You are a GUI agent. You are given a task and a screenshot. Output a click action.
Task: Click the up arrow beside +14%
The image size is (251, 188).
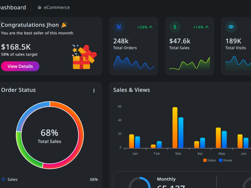(207, 27)
